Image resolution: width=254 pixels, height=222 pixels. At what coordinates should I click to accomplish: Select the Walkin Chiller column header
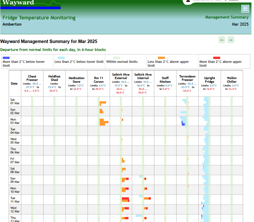(231, 80)
